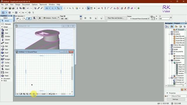
Task: Open the Edit menu
Action: click(x=7, y=4)
